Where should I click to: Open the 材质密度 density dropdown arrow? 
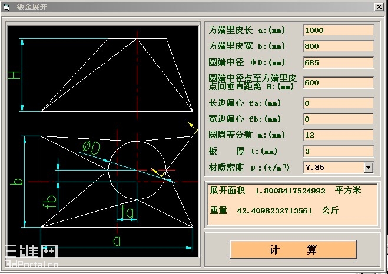pyautogui.click(x=368, y=168)
